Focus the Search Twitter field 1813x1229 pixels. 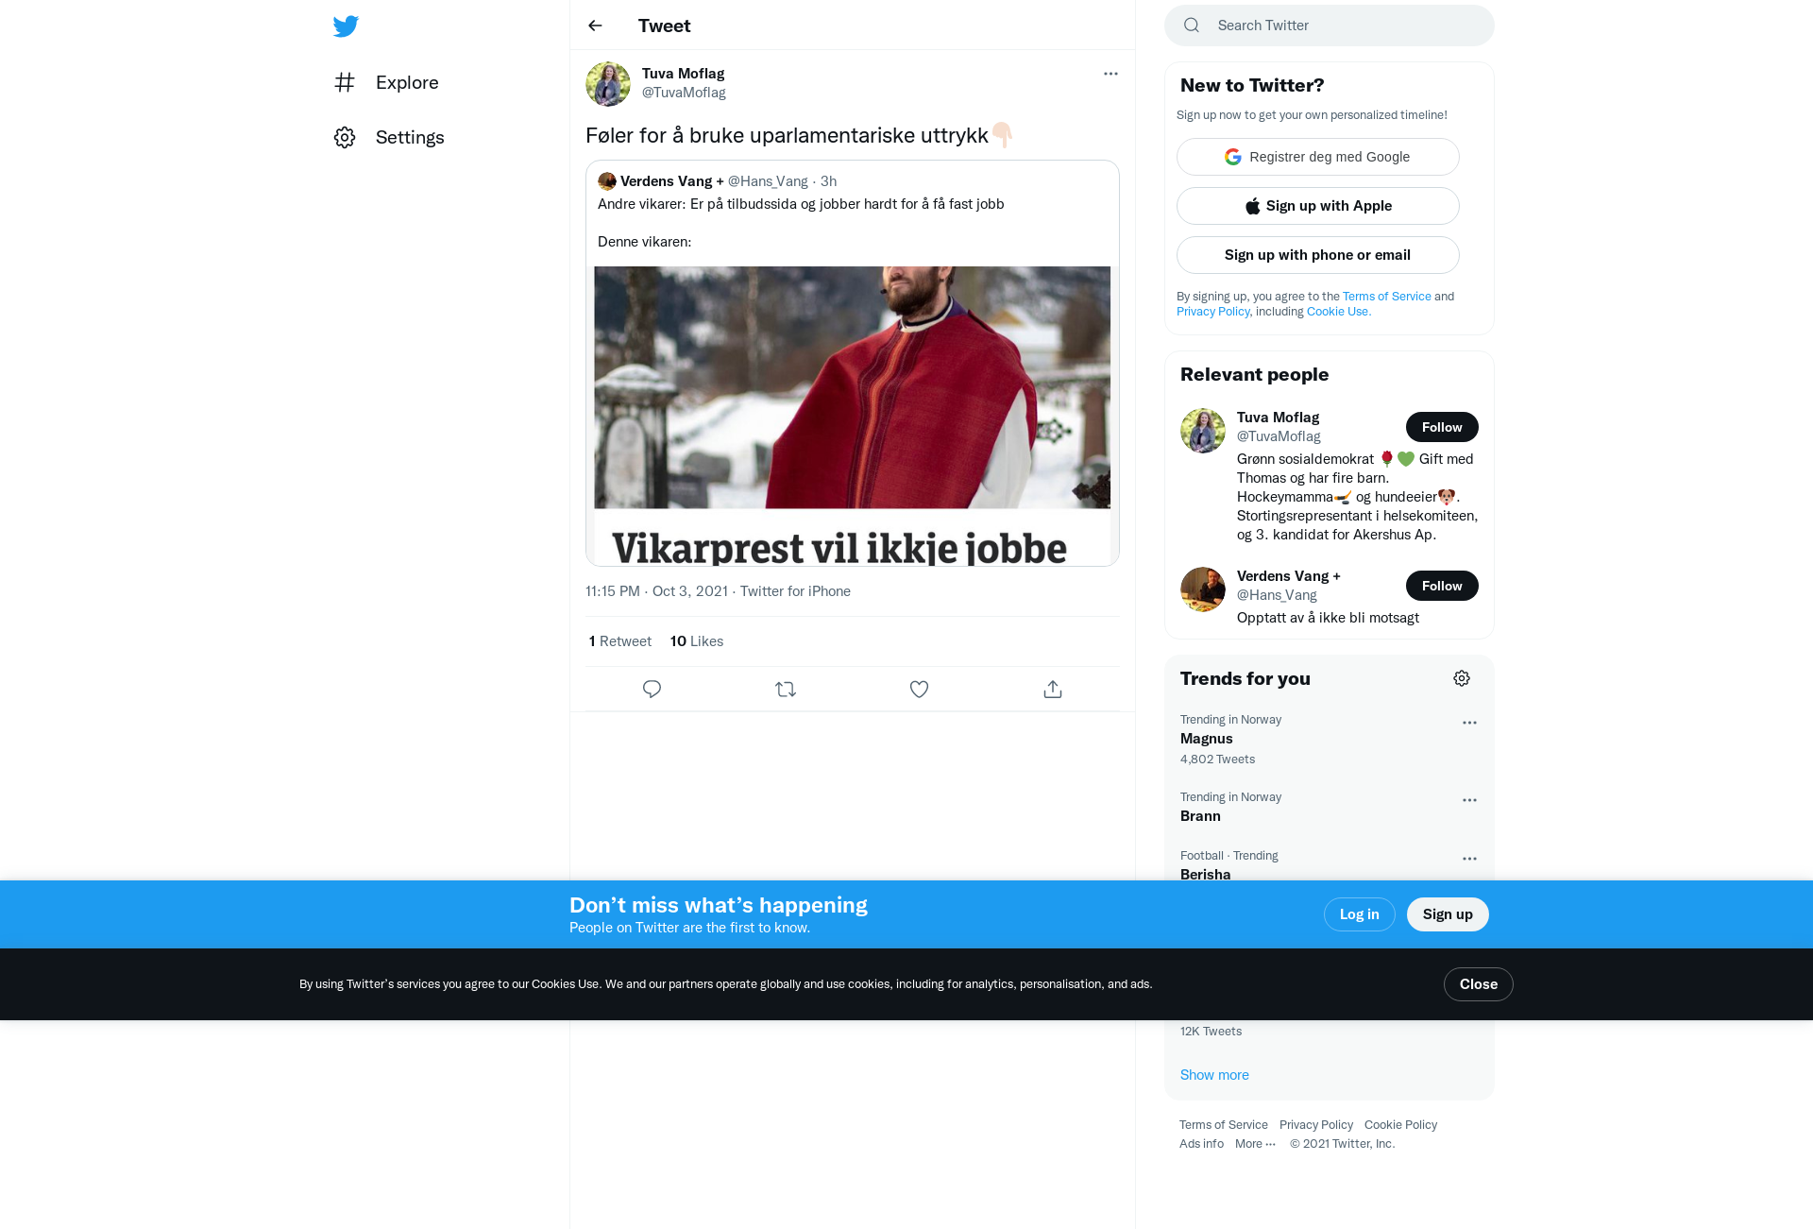point(1330,26)
